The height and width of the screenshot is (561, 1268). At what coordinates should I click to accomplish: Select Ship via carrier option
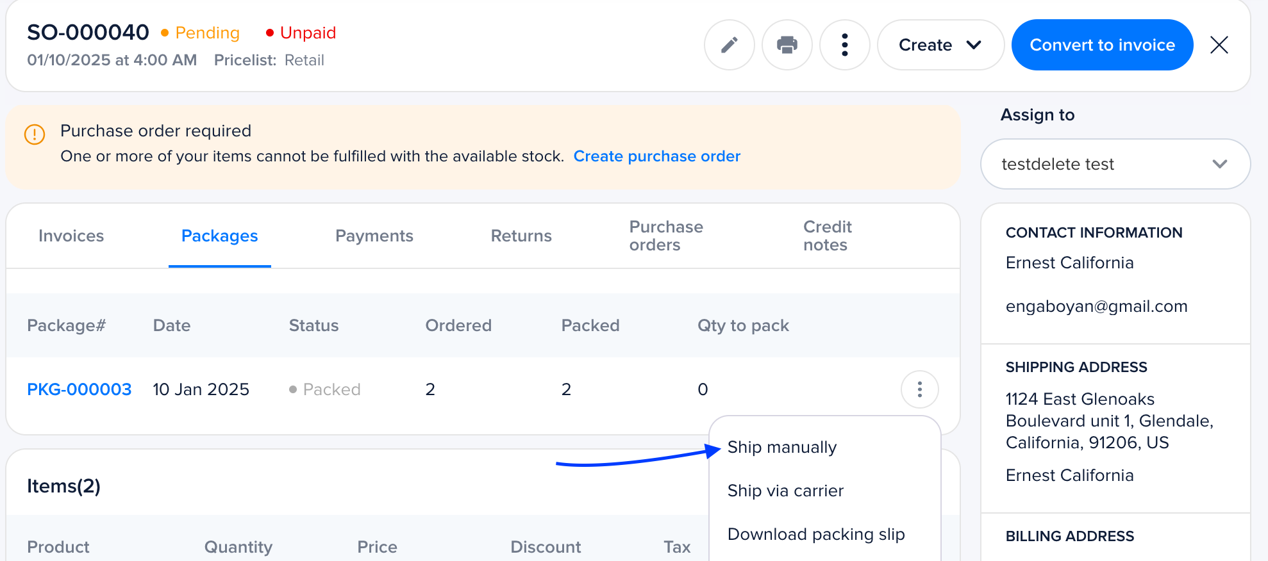click(785, 491)
